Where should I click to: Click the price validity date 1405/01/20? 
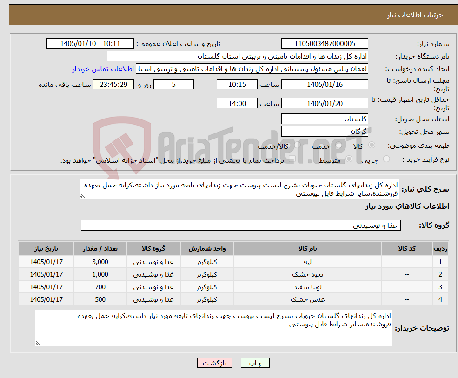point(325,103)
